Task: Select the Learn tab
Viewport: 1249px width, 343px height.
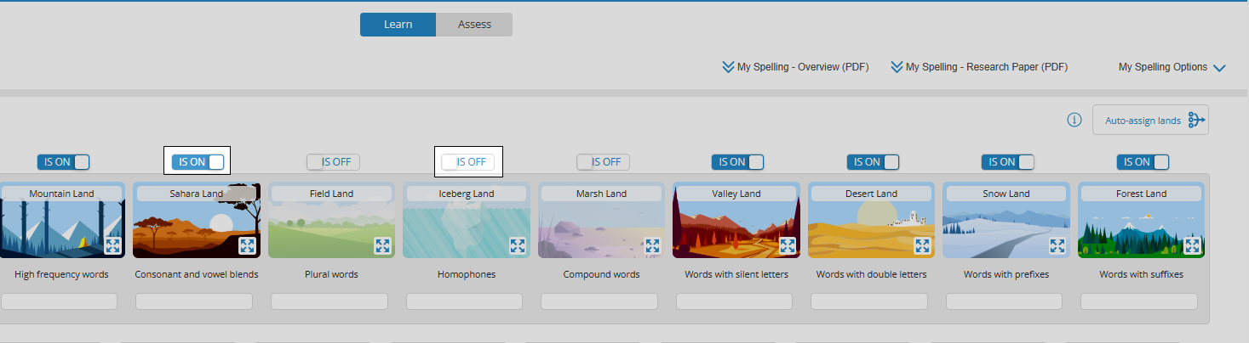Action: pyautogui.click(x=398, y=25)
